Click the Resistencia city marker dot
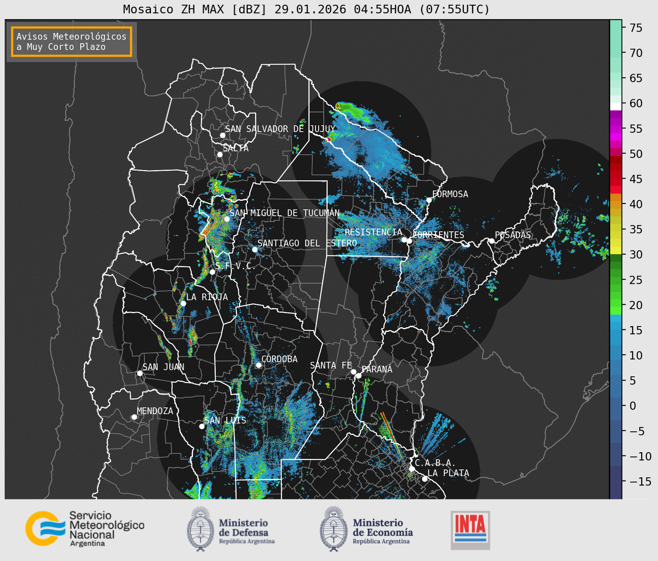658x561 pixels. point(404,240)
